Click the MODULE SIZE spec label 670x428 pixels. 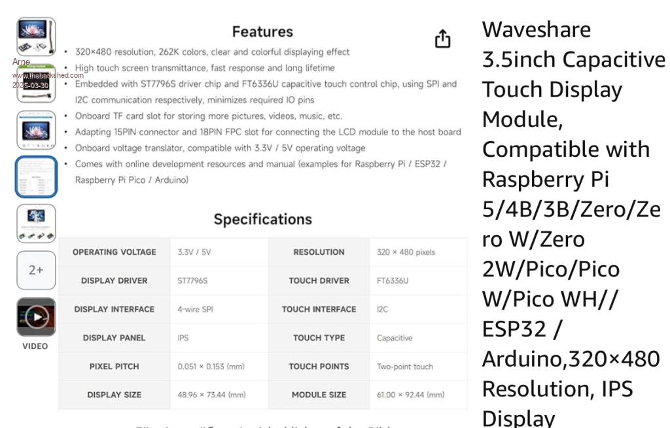click(x=319, y=395)
